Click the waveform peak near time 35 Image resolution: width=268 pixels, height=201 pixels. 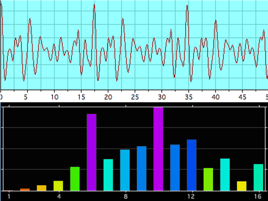click(187, 6)
